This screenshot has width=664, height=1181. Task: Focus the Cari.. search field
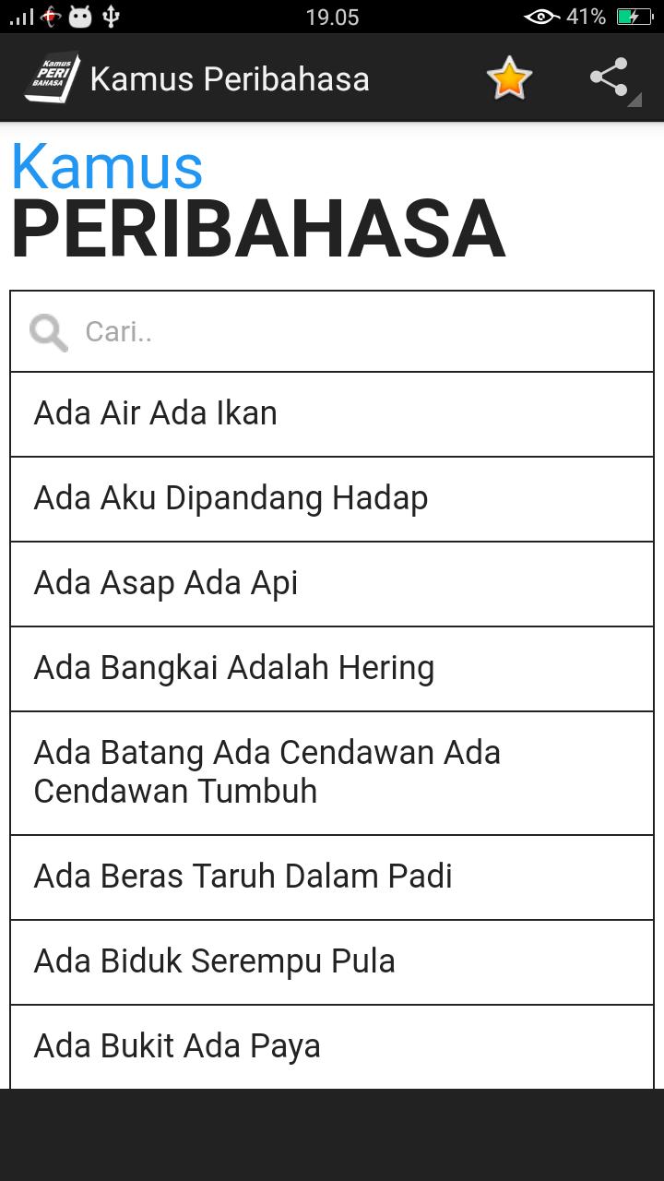pyautogui.click(x=332, y=332)
